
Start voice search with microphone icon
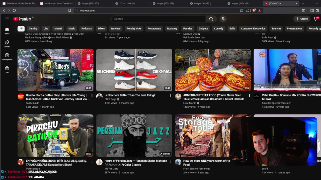(223, 19)
